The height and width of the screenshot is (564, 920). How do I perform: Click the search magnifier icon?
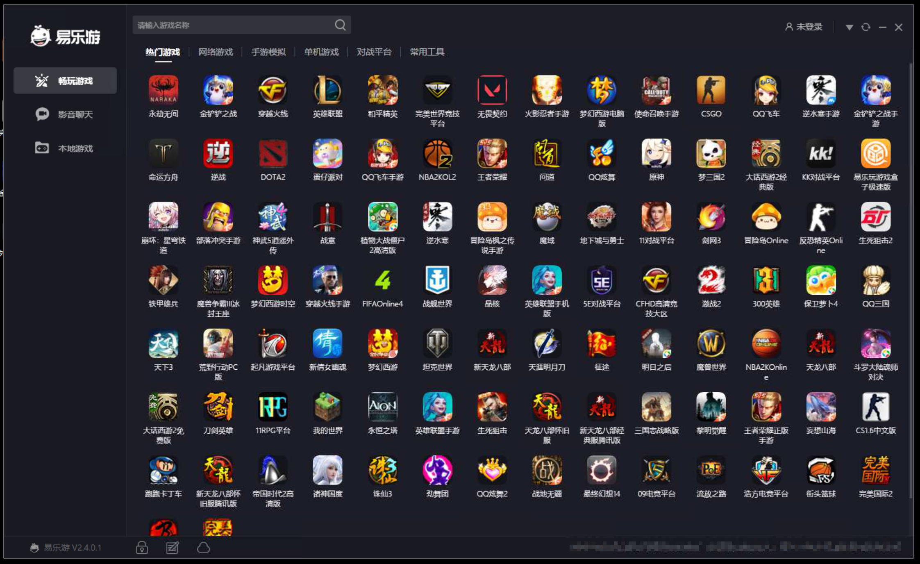click(x=340, y=25)
